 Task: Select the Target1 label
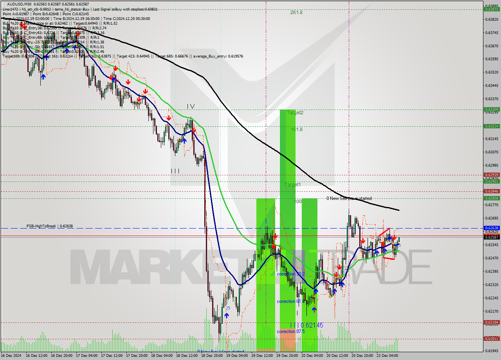coord(293,184)
